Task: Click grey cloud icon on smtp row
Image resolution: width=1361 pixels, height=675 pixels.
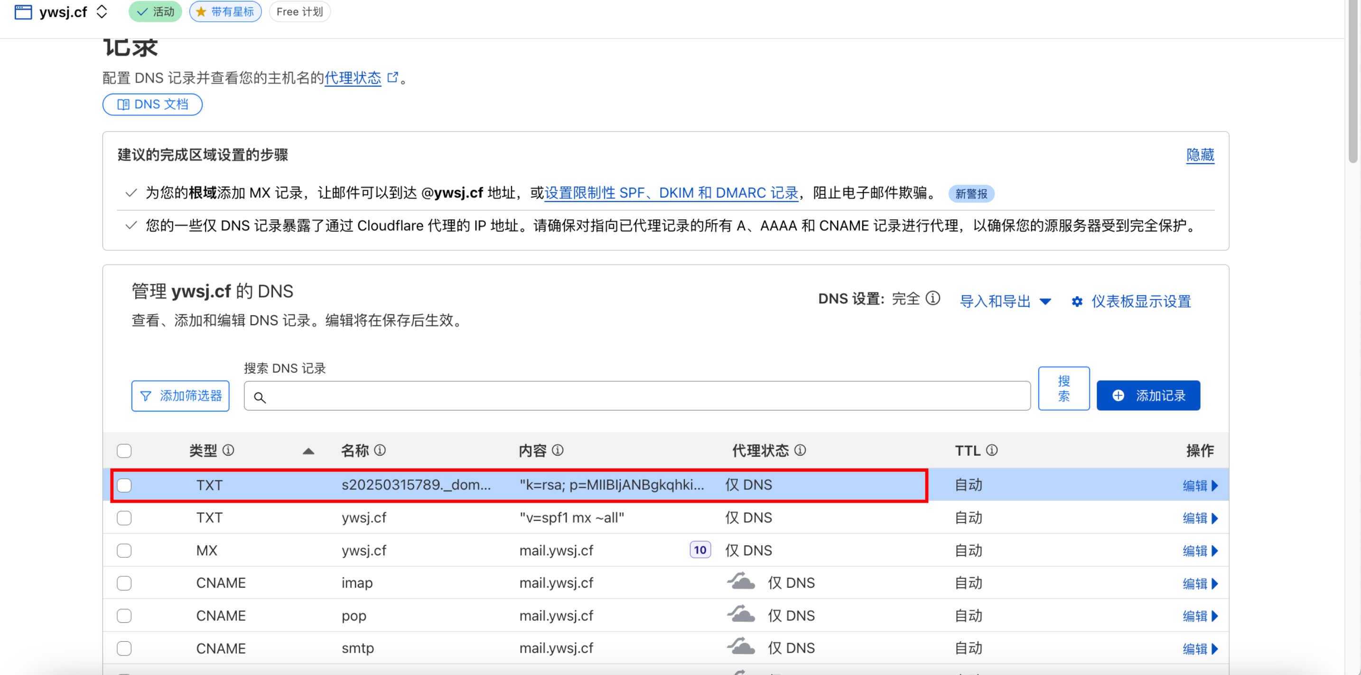Action: (741, 646)
